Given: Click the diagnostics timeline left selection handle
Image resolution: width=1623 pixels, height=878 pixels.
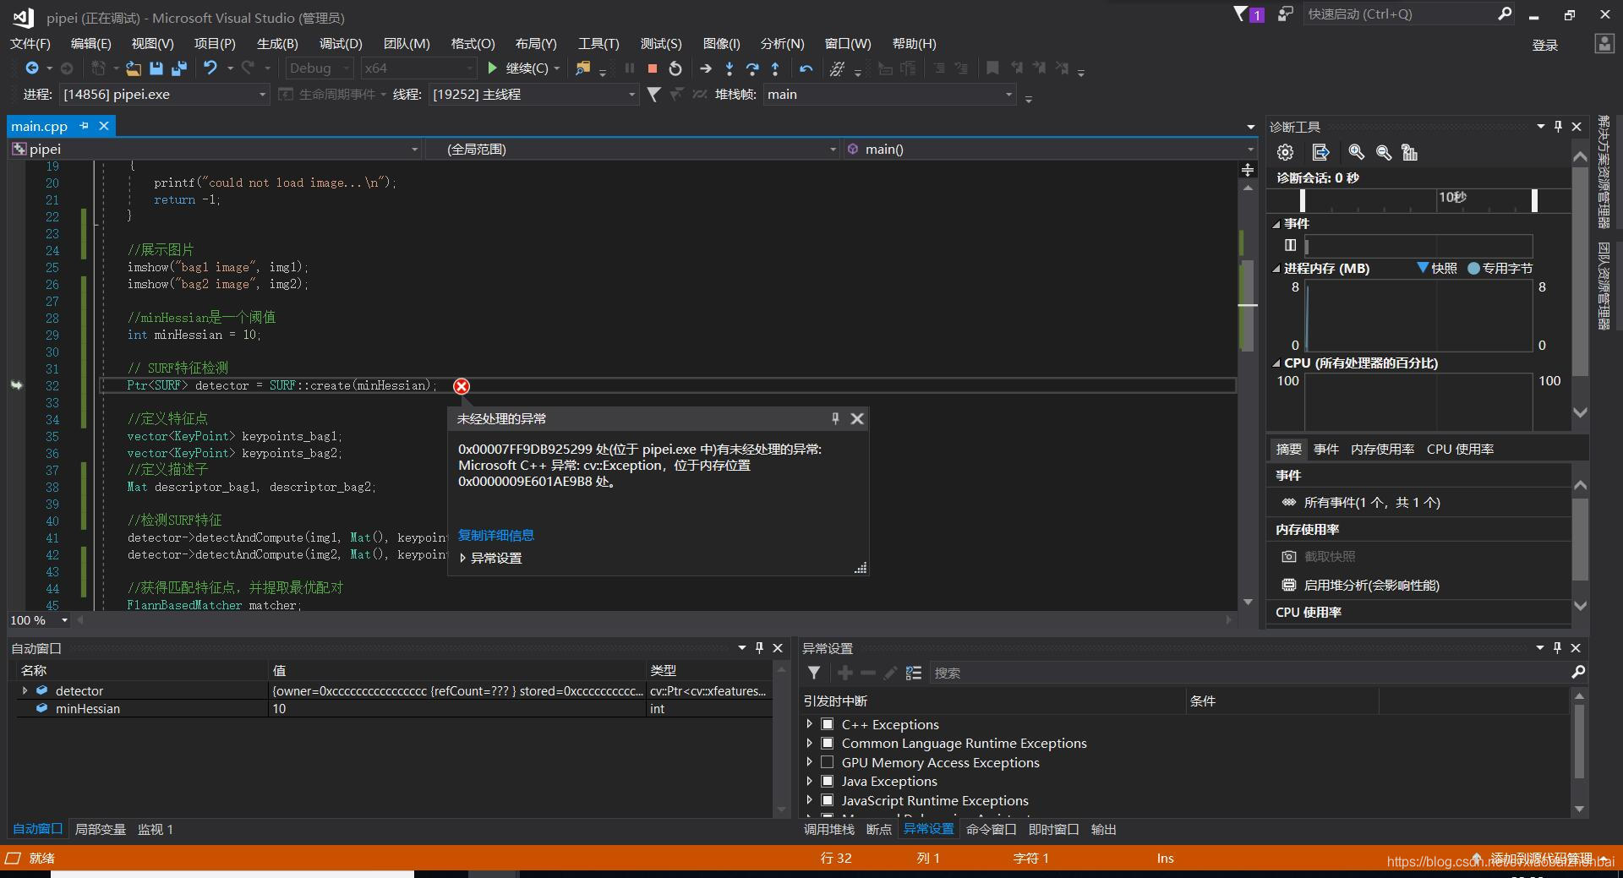Looking at the screenshot, I should pyautogui.click(x=1303, y=200).
